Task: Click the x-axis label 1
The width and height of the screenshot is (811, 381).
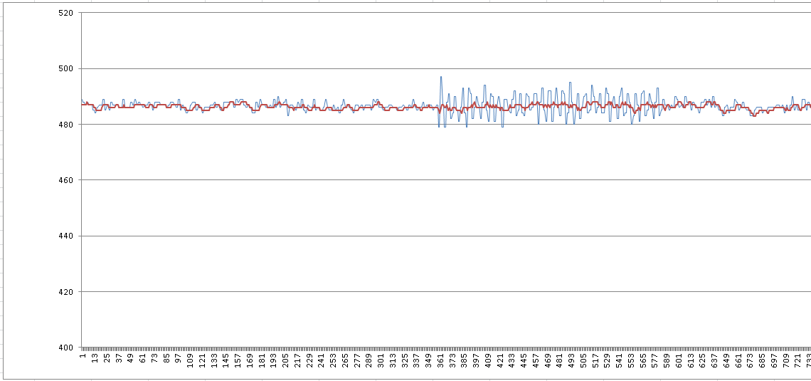Action: point(83,356)
